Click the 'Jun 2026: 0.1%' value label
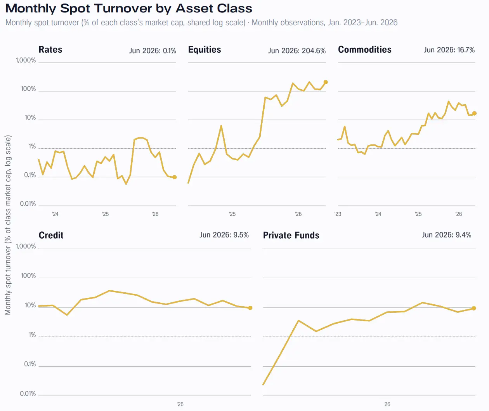Viewport: 489px width, 411px height. coord(153,51)
